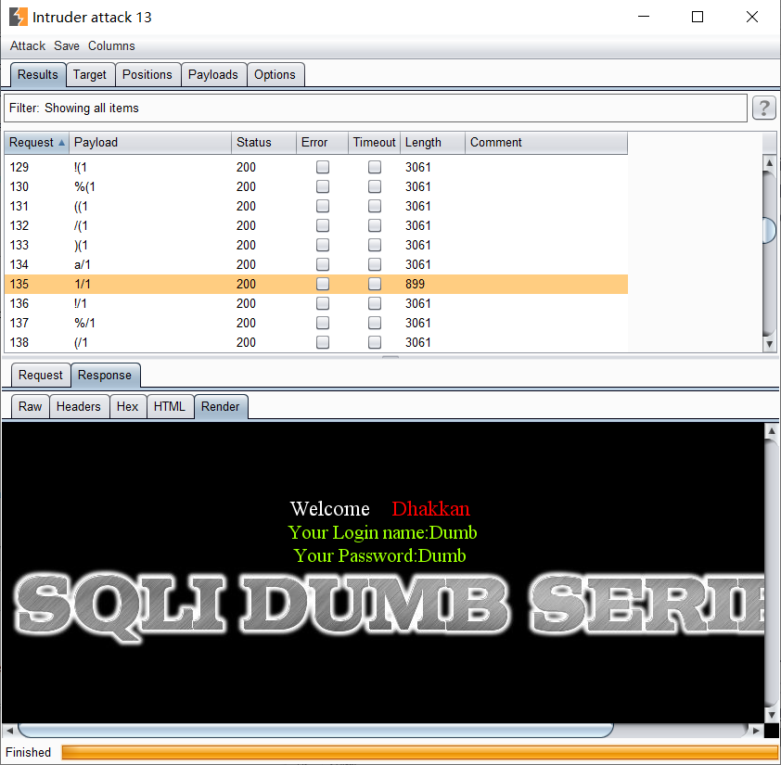
Task: Click the filter help question-mark button
Action: 763,108
